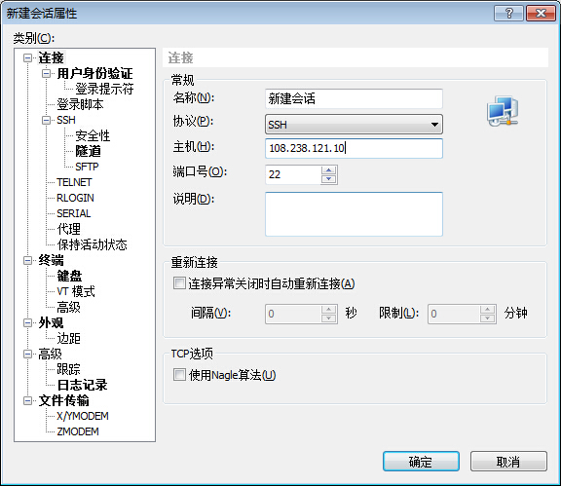
Task: Select SERIAL tree item
Action: click(74, 213)
